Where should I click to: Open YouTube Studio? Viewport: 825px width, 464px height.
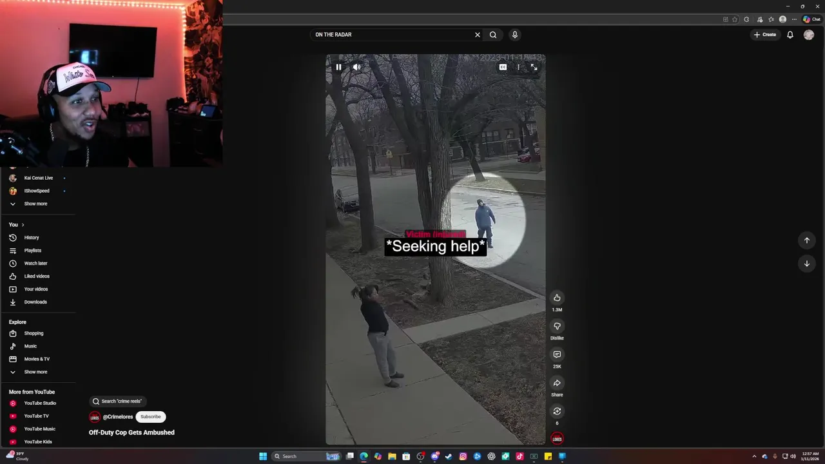coord(39,403)
